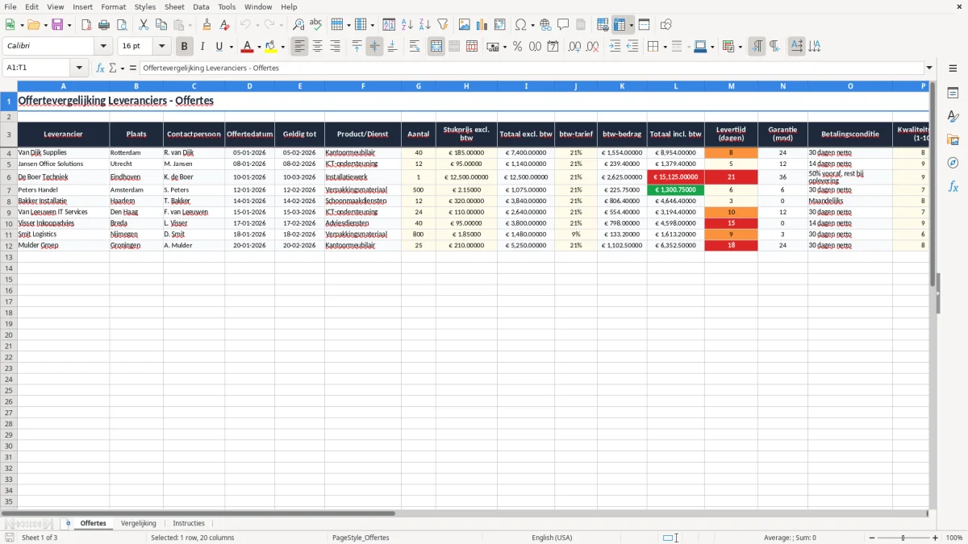Open the File menu
The width and height of the screenshot is (968, 544).
(10, 6)
